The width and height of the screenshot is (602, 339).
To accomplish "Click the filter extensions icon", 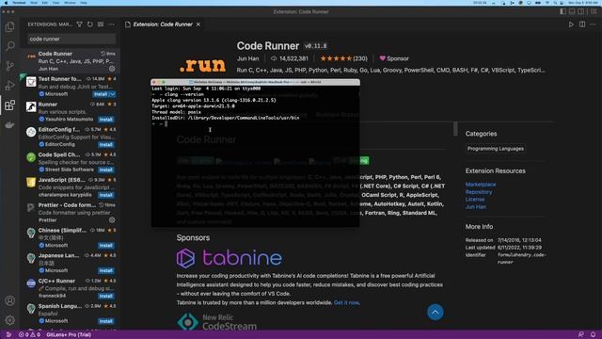I will (79, 24).
